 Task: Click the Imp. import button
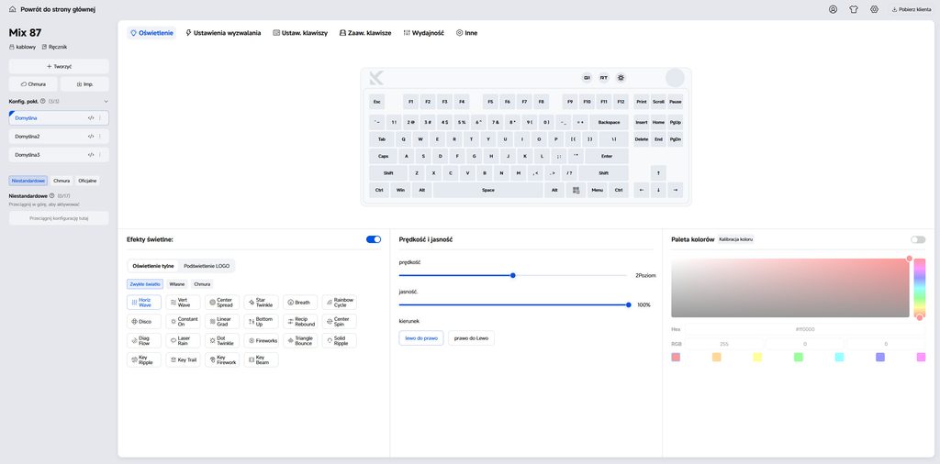pyautogui.click(x=84, y=84)
